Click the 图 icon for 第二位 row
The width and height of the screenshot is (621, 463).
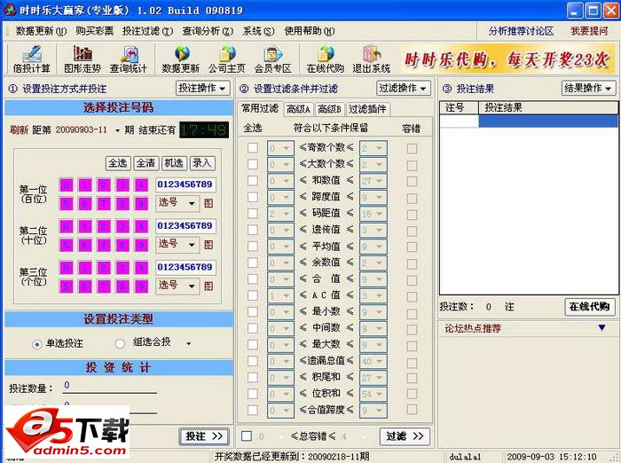(208, 245)
